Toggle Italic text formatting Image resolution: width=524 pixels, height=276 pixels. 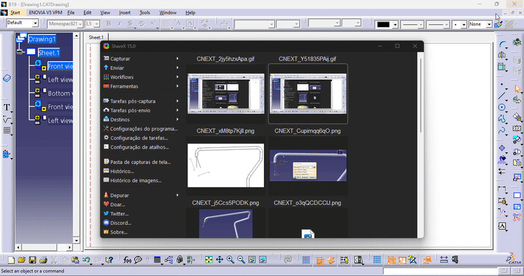click(x=119, y=24)
